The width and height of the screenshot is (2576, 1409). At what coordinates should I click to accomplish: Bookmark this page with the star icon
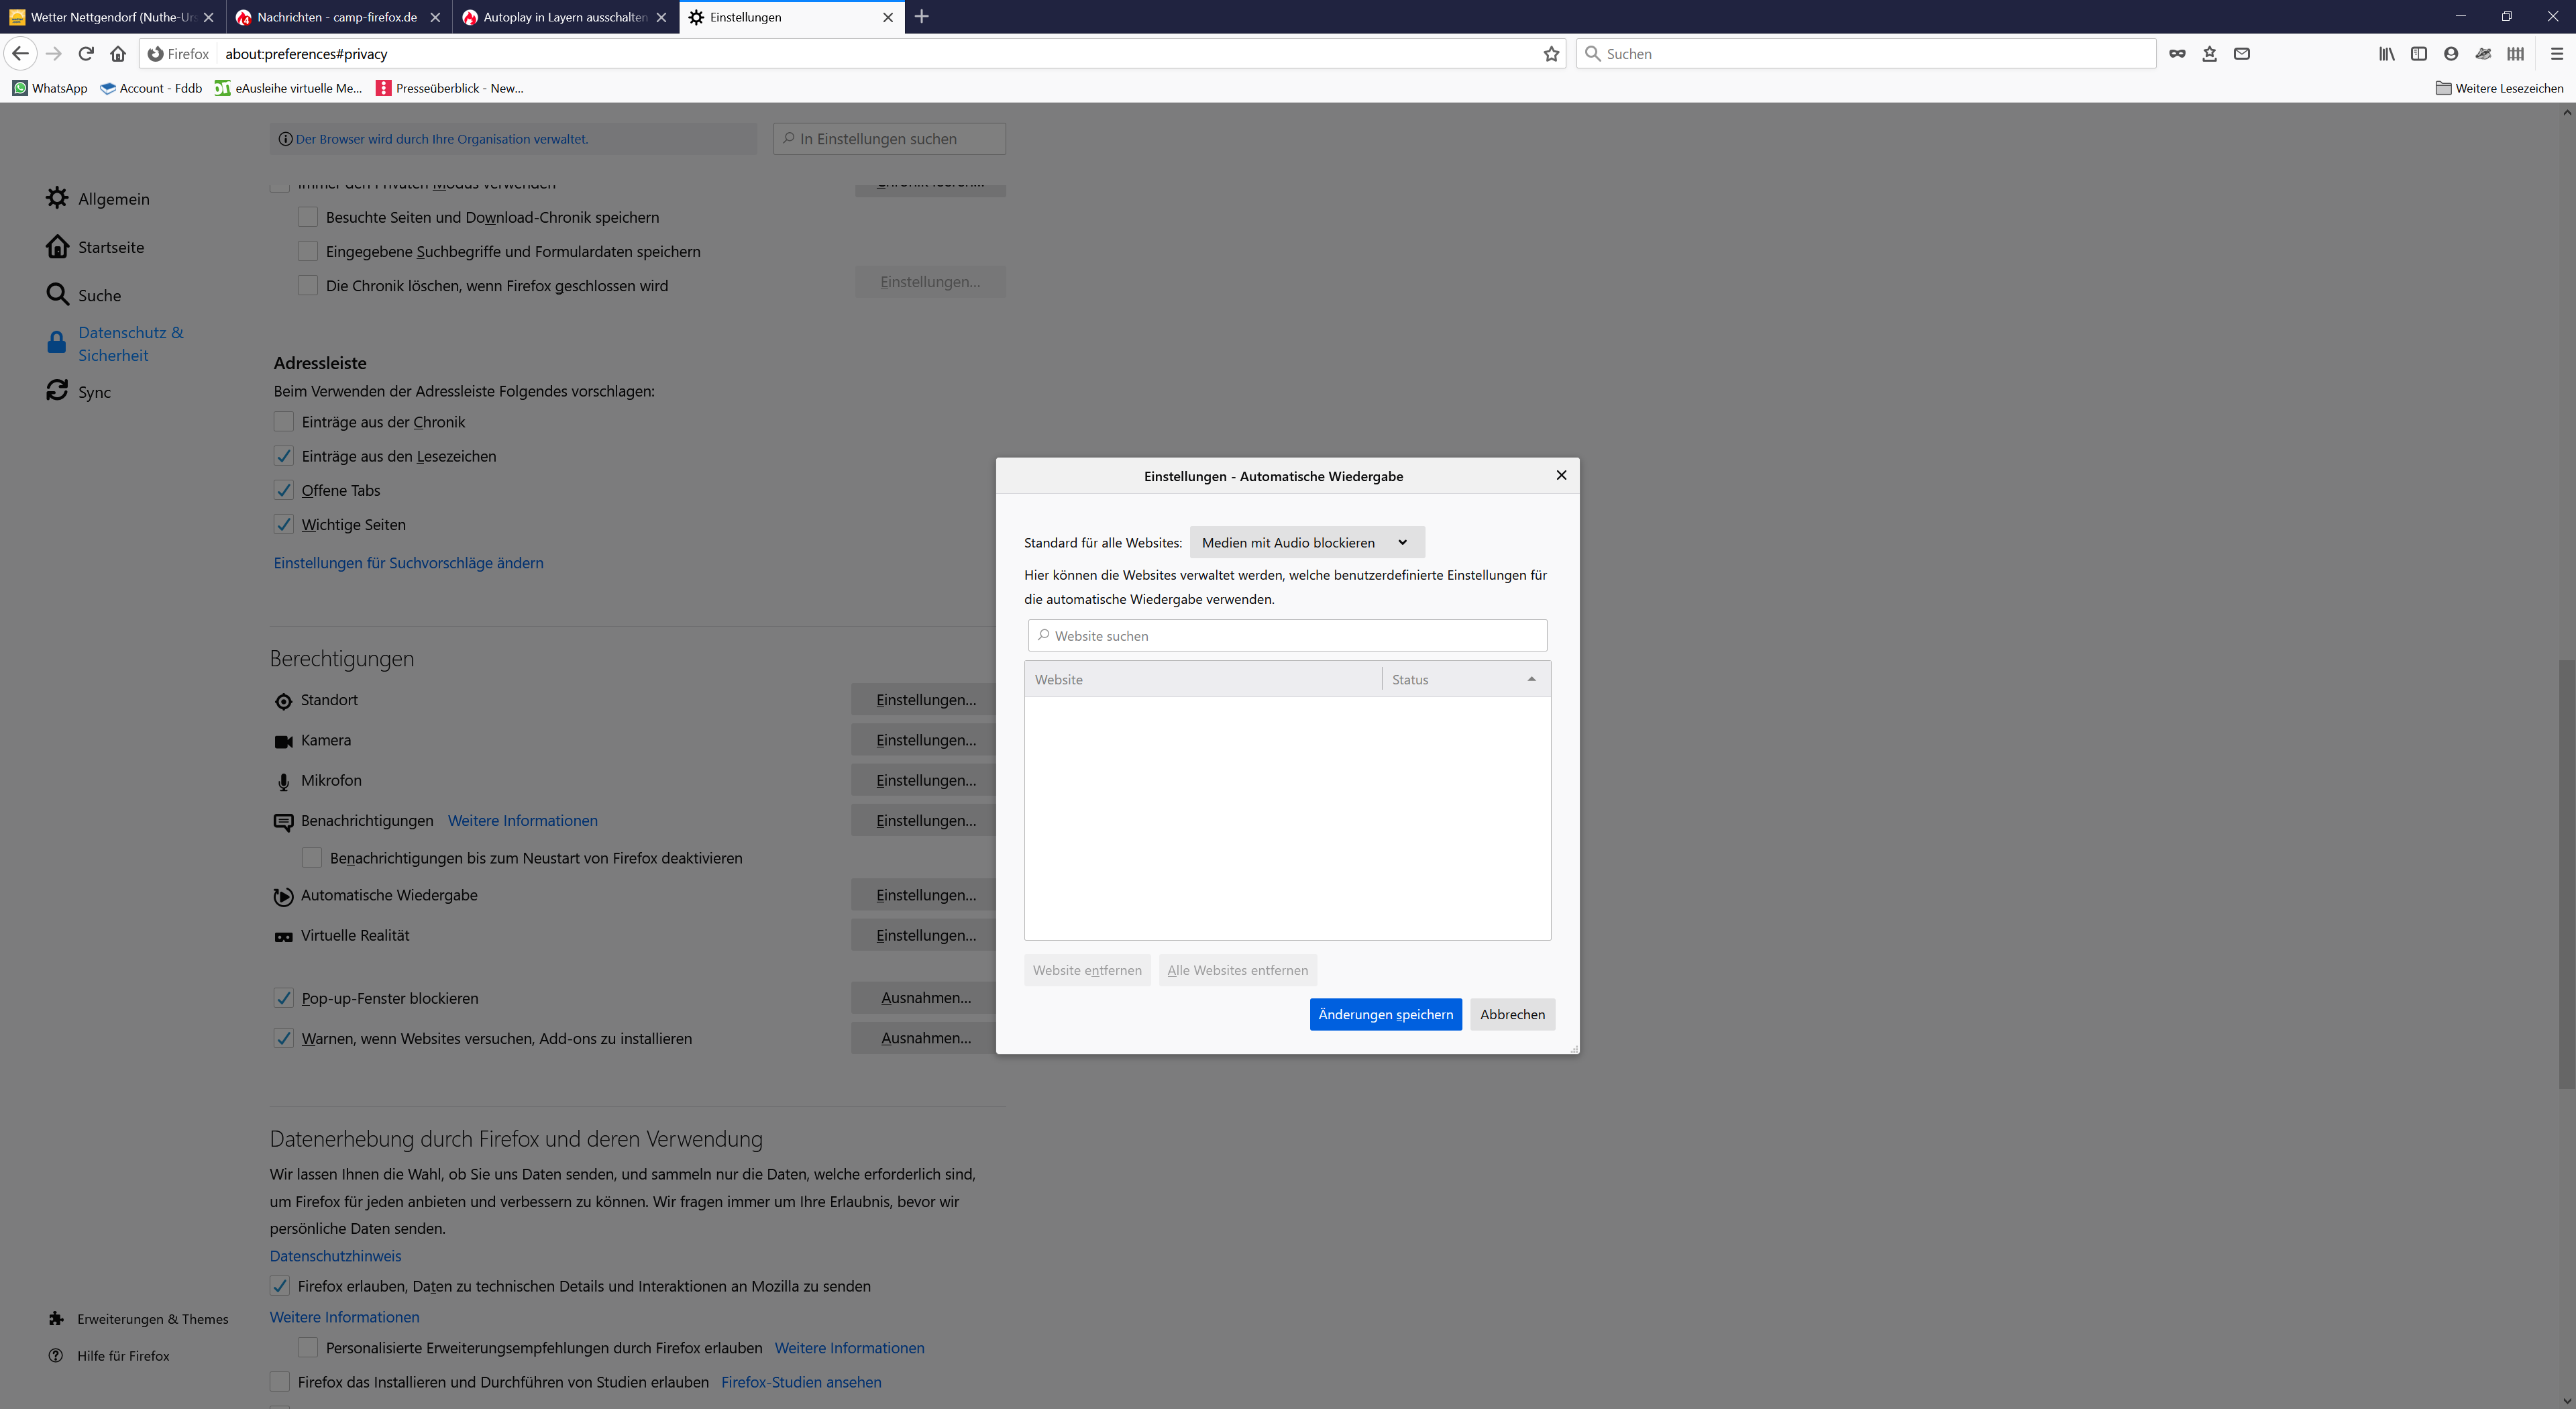(x=1551, y=54)
